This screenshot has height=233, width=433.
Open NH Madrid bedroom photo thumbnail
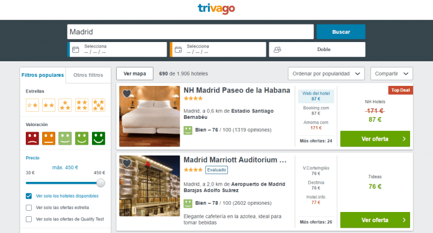(149, 116)
